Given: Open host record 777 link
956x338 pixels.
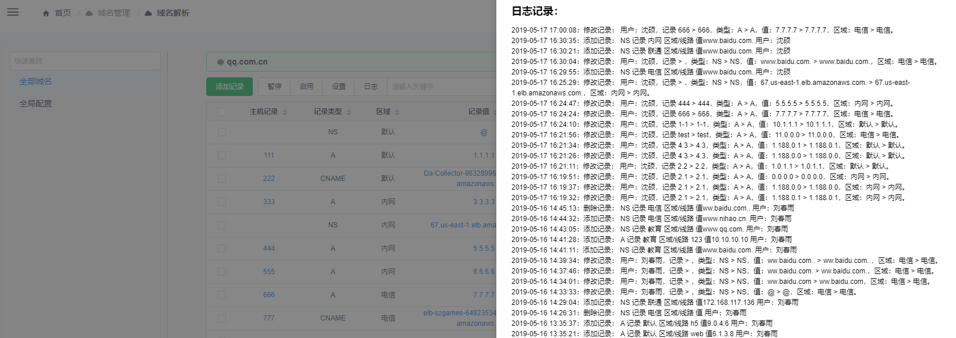Looking at the screenshot, I should tap(269, 318).
